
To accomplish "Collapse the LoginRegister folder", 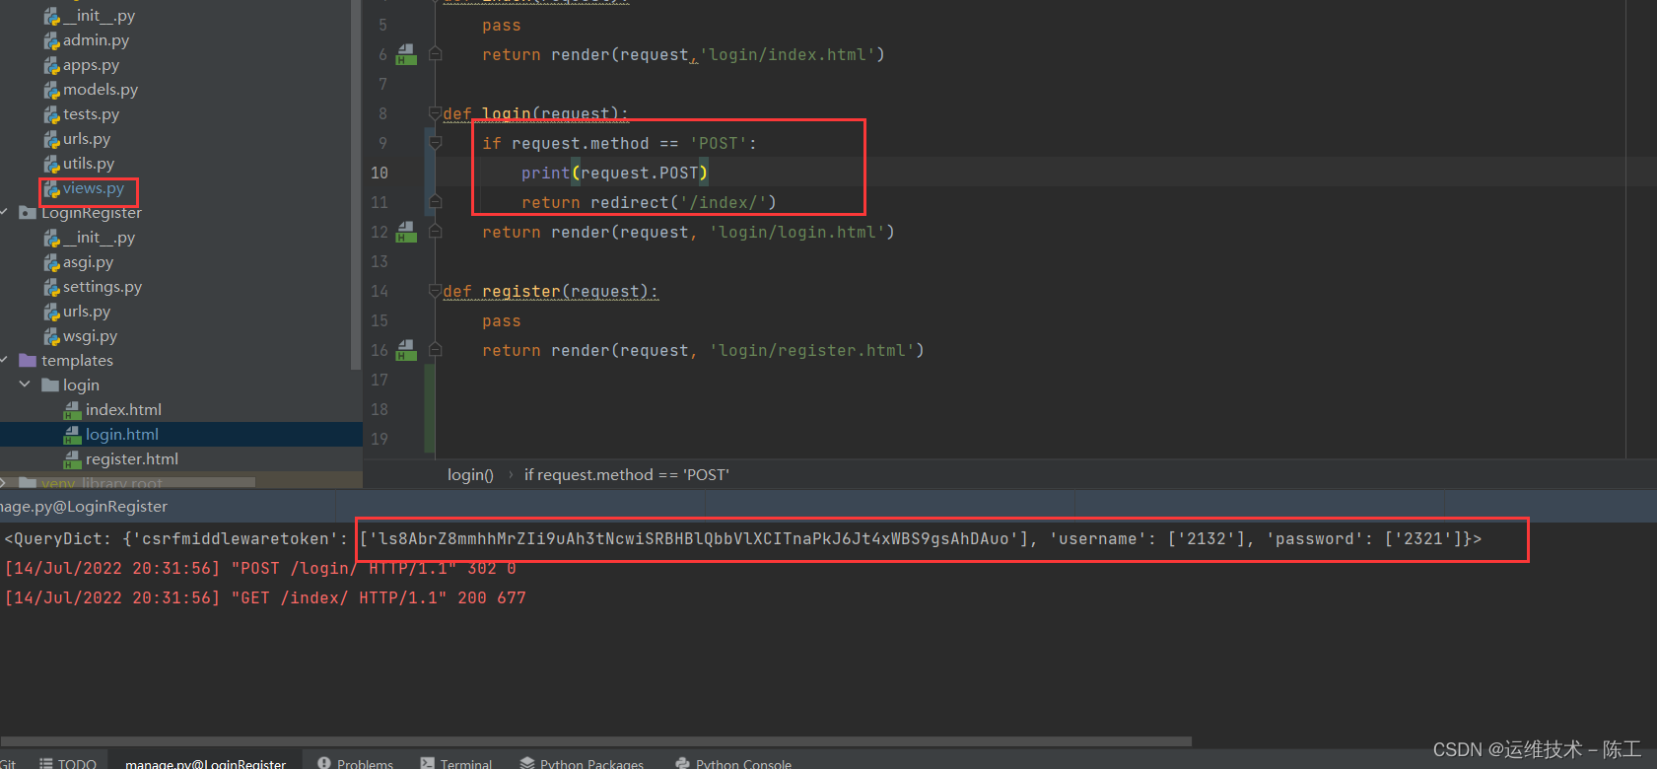I will pos(5,212).
